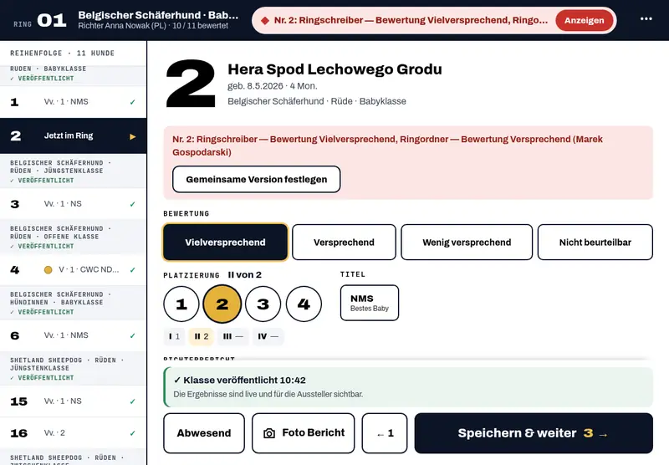Click the III placement chip
This screenshot has width=669, height=465.
pyautogui.click(x=233, y=336)
